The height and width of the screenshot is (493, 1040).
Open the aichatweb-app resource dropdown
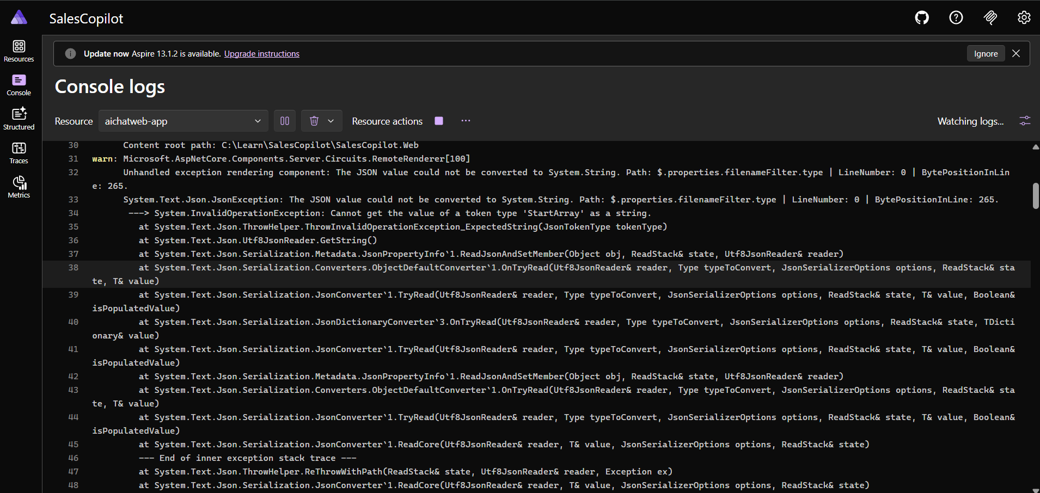pyautogui.click(x=183, y=121)
